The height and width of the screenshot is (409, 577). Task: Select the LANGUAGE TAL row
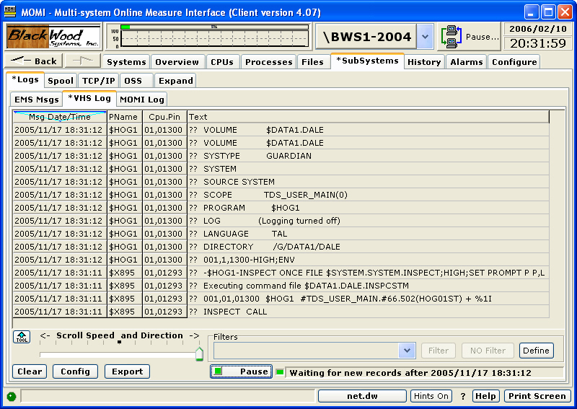click(x=281, y=234)
